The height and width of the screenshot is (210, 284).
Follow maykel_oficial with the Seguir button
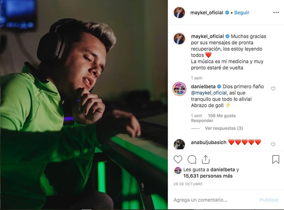click(242, 12)
